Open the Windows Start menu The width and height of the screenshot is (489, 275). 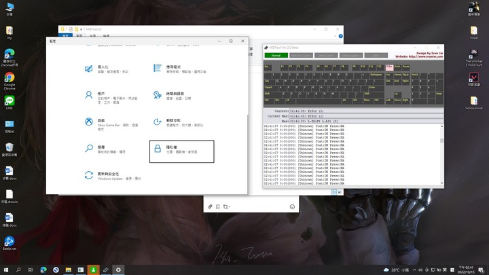[x=5, y=270]
